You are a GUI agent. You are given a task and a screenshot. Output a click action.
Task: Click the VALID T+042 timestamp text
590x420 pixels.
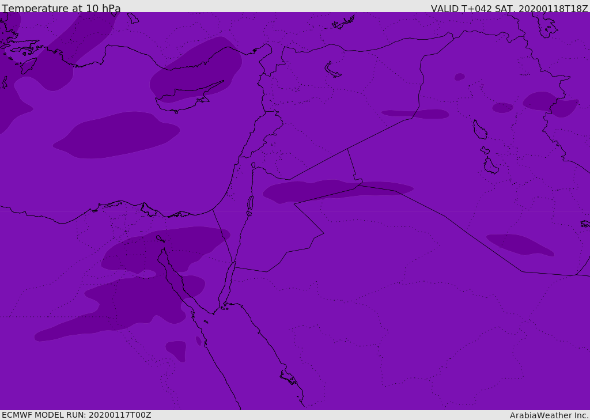coord(509,9)
